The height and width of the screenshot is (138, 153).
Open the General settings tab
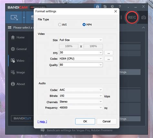[x=19, y=49]
